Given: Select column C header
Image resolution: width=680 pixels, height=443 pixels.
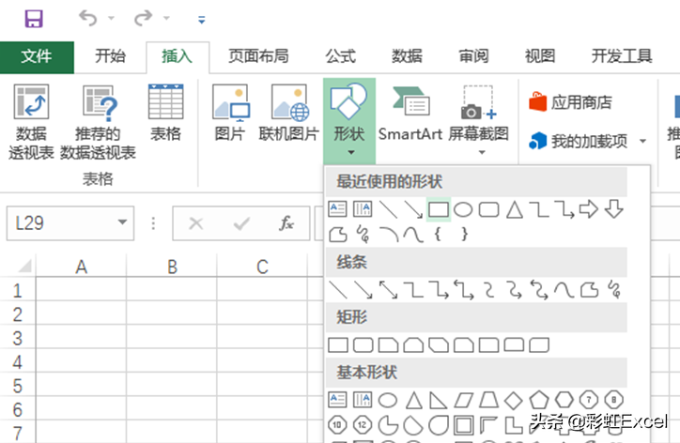Looking at the screenshot, I should click(x=262, y=267).
